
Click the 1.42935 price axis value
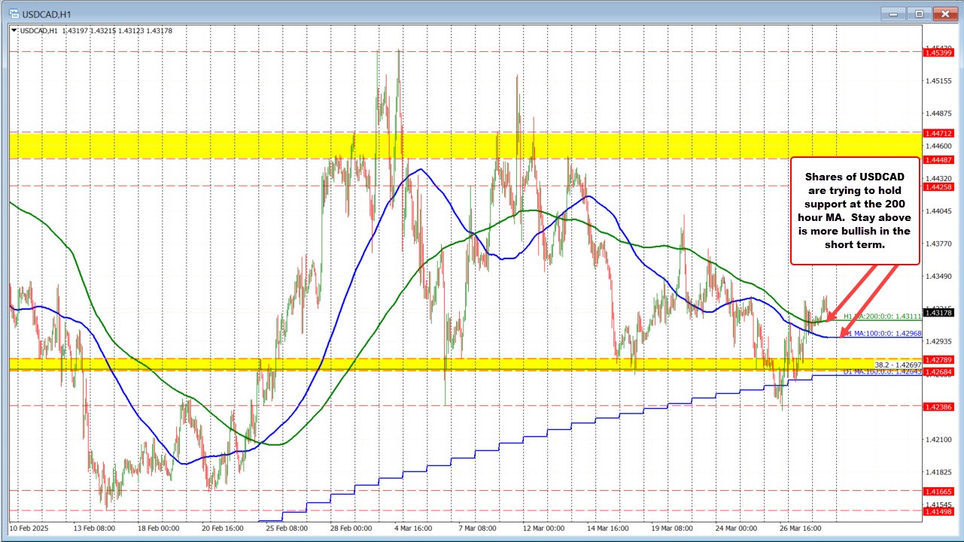tap(940, 341)
